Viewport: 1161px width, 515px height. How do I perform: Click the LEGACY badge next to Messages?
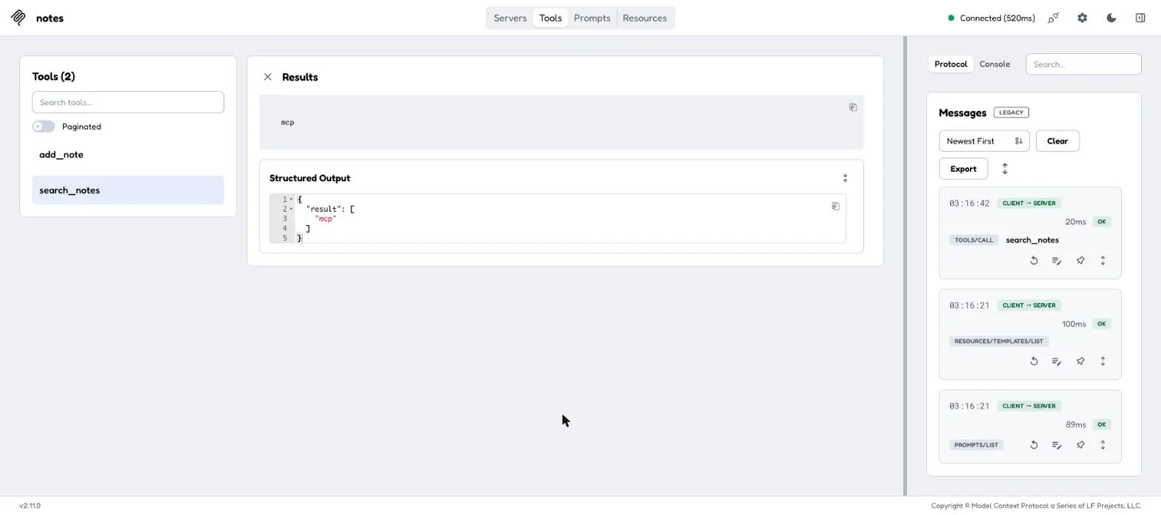point(1011,112)
